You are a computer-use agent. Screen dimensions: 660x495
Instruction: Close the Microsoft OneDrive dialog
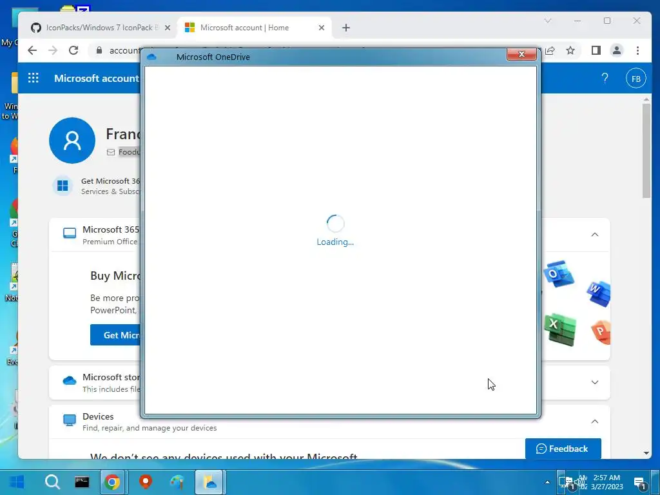click(x=521, y=54)
